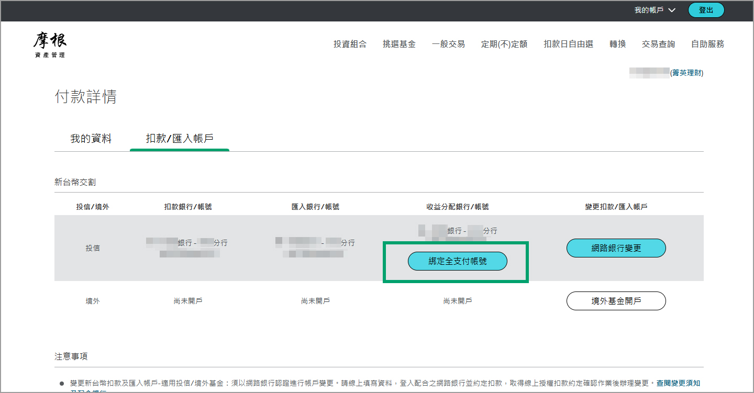Click the 登出 button
Image resolution: width=754 pixels, height=393 pixels.
point(706,10)
